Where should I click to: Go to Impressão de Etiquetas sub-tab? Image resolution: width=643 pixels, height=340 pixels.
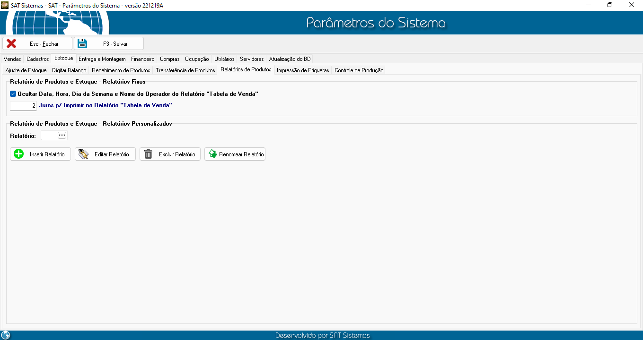click(x=303, y=70)
